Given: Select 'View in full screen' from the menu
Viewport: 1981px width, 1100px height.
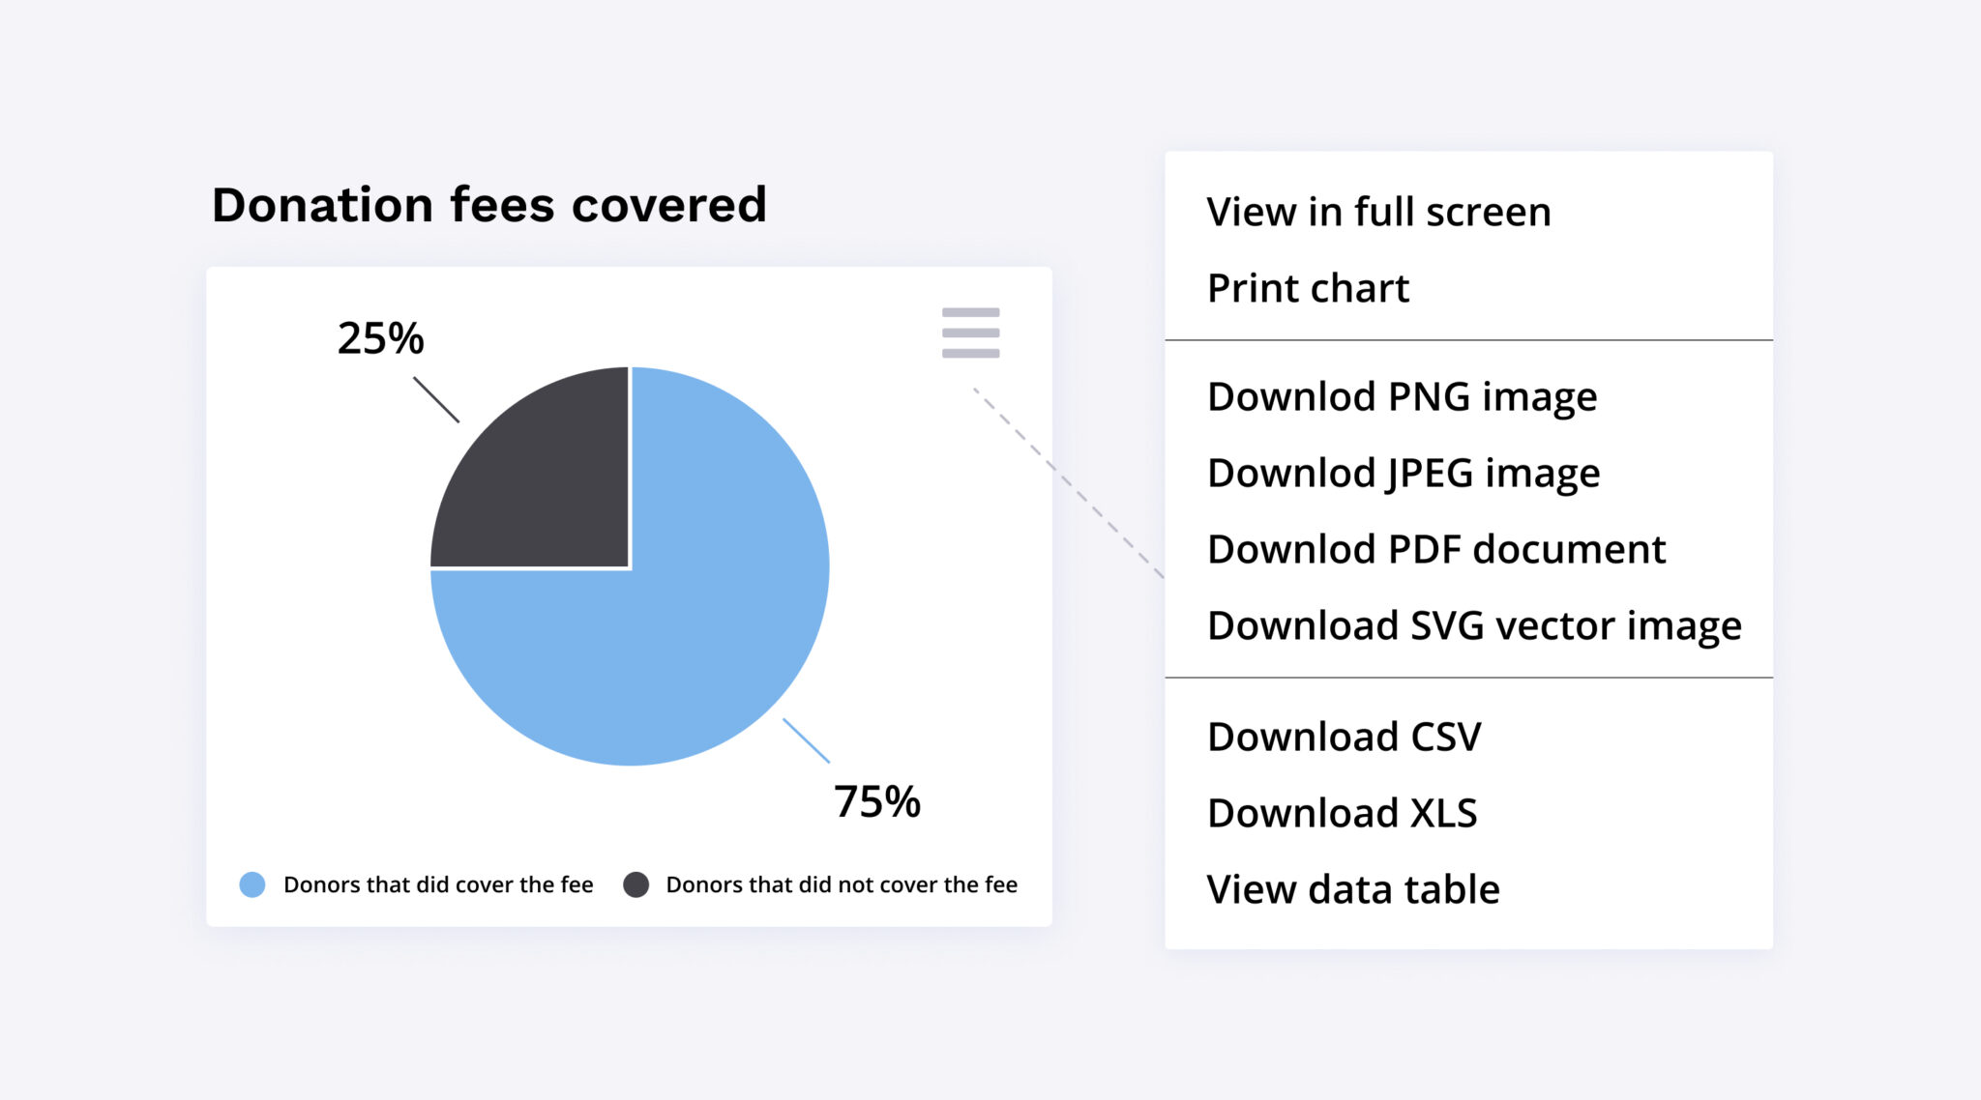Looking at the screenshot, I should pyautogui.click(x=1379, y=211).
